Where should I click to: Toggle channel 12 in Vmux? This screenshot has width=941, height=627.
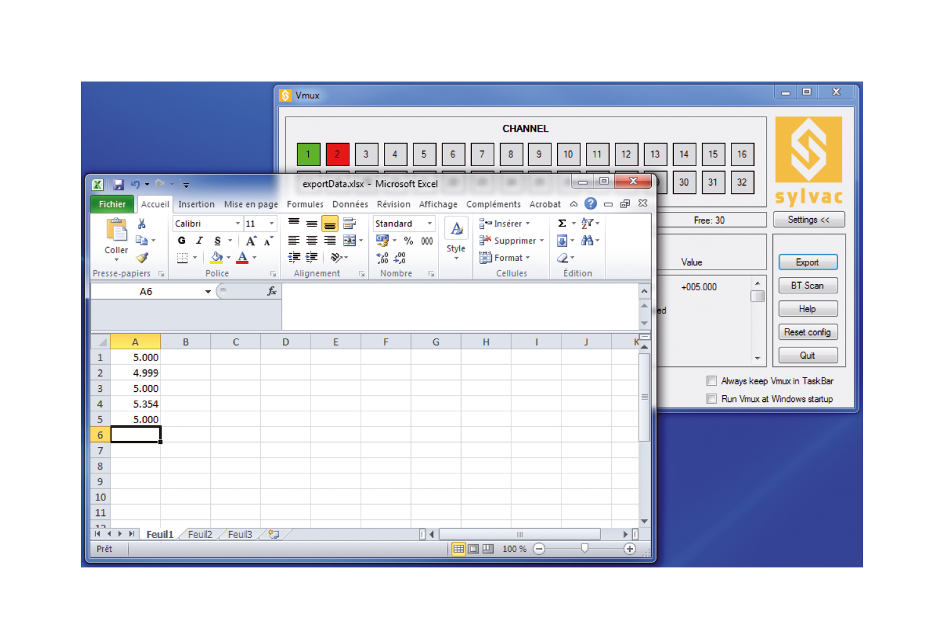(x=626, y=154)
